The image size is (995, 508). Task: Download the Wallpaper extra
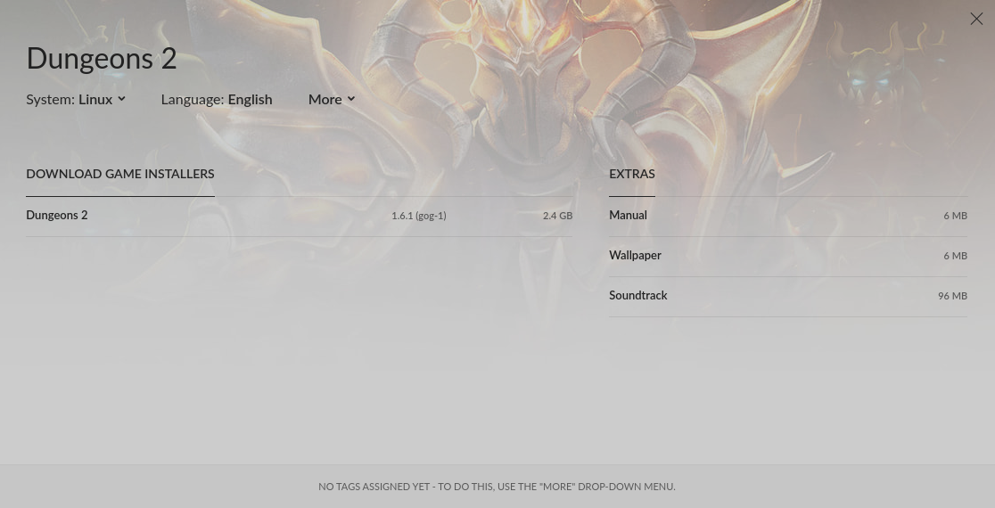(788, 256)
